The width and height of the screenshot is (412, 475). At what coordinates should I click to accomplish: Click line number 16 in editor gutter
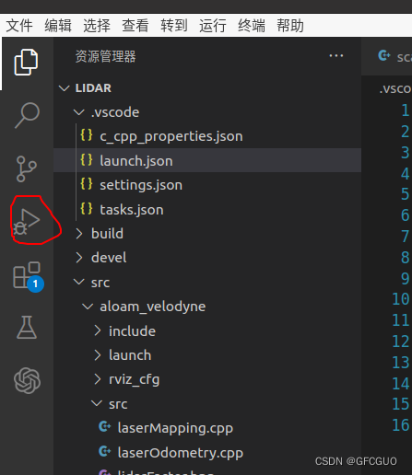(x=401, y=425)
